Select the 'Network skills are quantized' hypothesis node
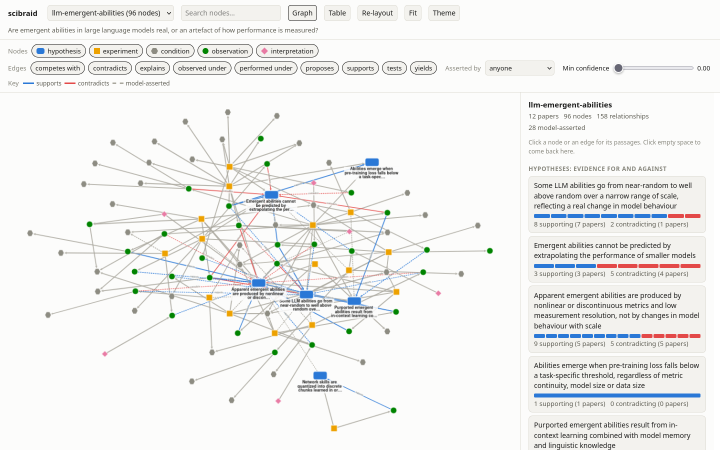The width and height of the screenshot is (720, 450). [320, 375]
